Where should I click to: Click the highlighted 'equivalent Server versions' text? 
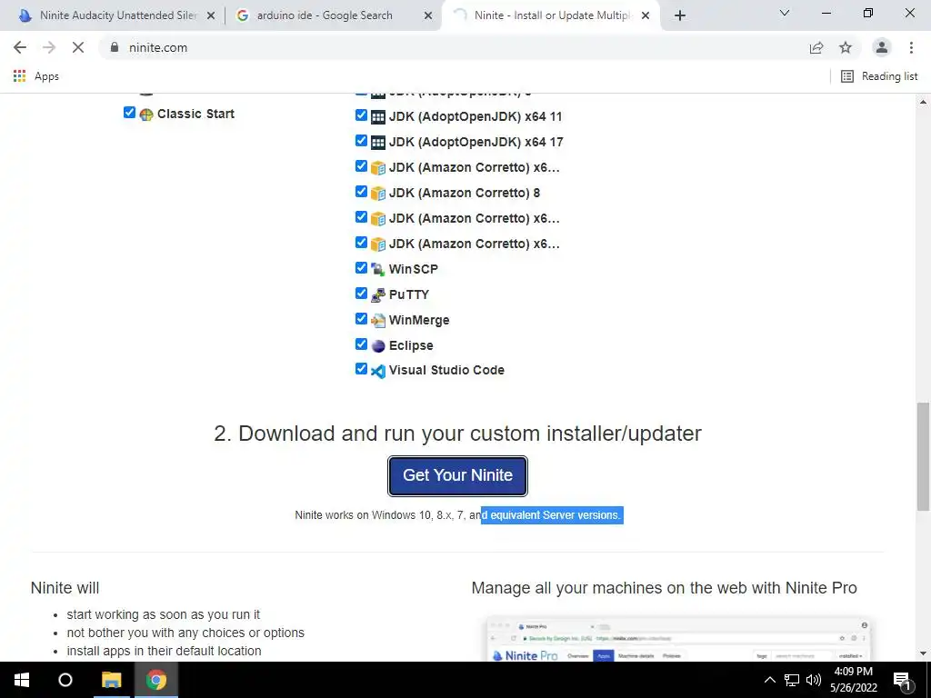pos(556,515)
